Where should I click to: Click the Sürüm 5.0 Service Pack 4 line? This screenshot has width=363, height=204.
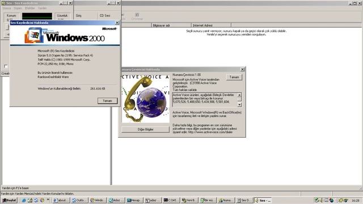point(65,56)
